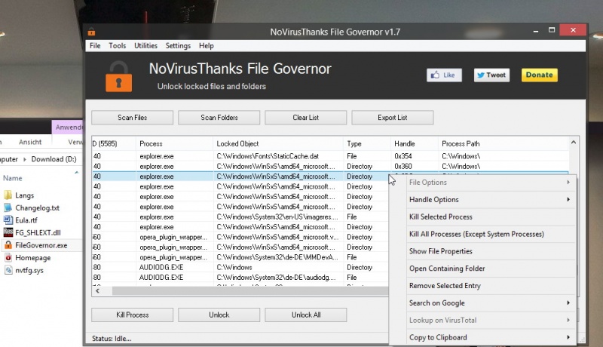Close the File Governor window
This screenshot has height=347, width=603.
pos(573,30)
